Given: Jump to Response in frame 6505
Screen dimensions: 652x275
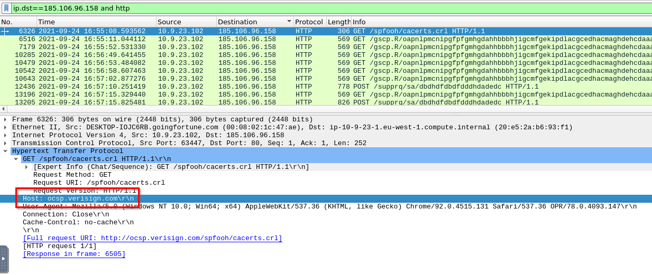Looking at the screenshot, I should [74, 254].
